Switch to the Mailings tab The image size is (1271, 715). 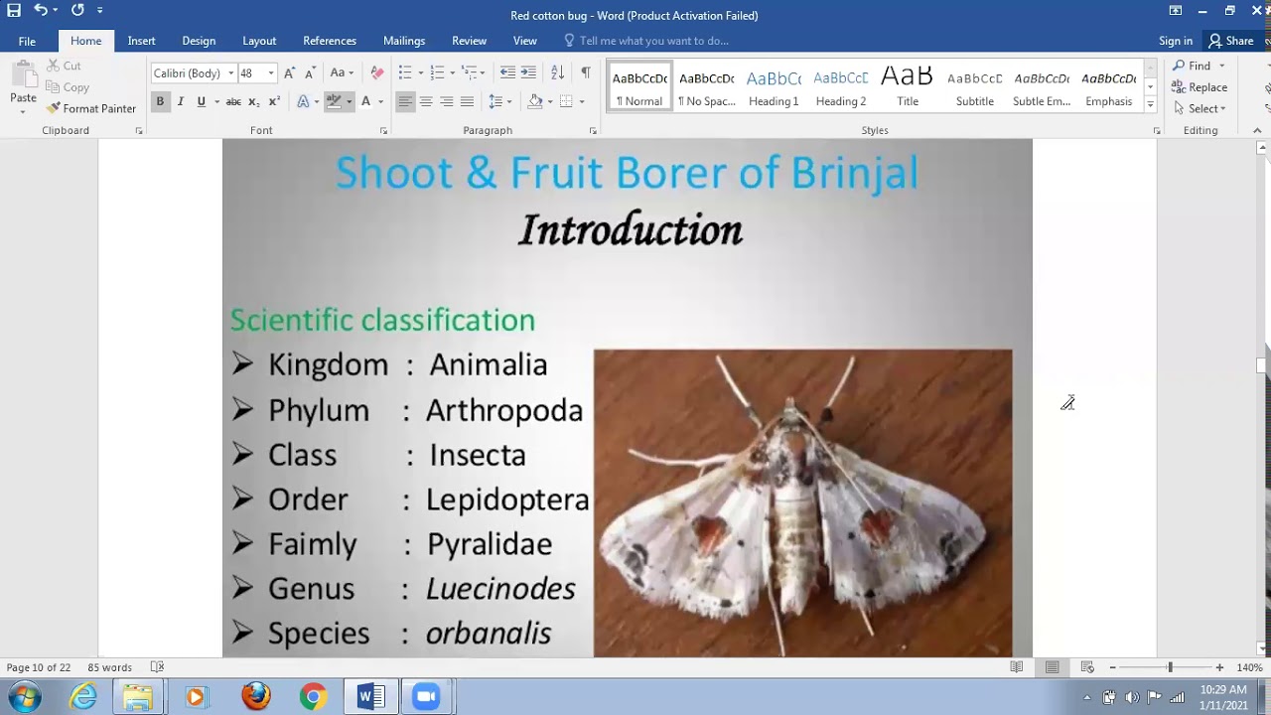click(404, 41)
